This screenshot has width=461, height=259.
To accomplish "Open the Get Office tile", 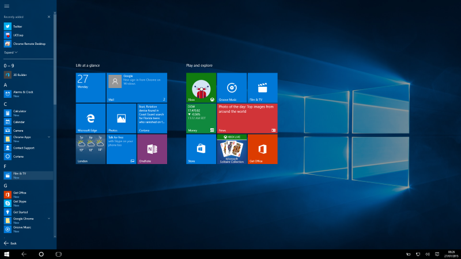I will (263, 149).
